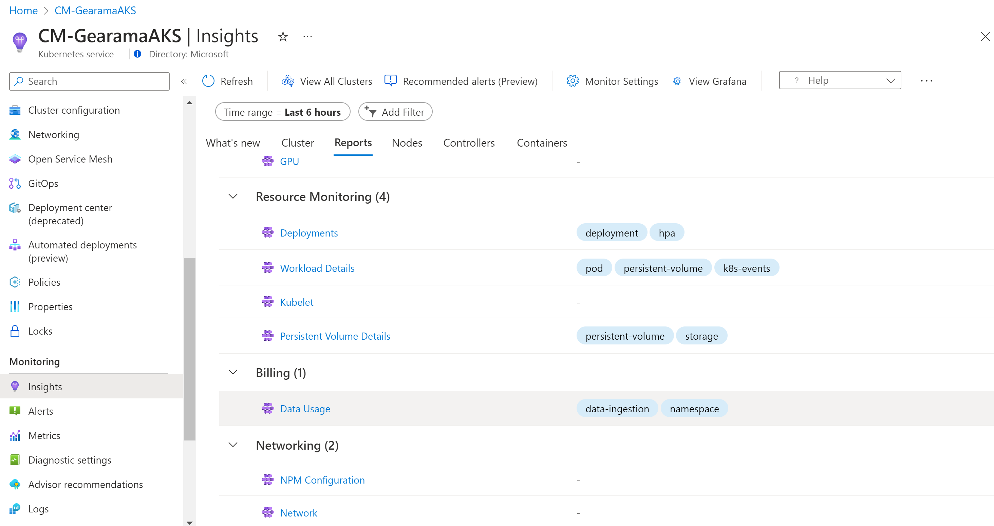Viewport: 994px width, 526px height.
Task: Click the namespace tag
Action: pos(694,409)
